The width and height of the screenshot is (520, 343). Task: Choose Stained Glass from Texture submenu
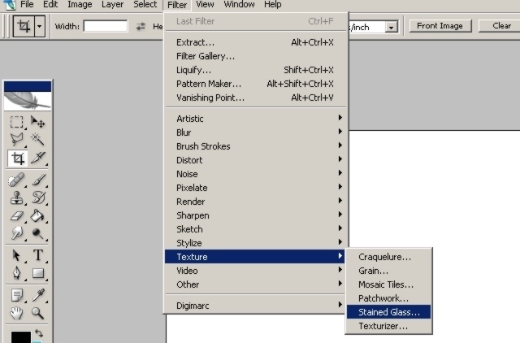[388, 312]
